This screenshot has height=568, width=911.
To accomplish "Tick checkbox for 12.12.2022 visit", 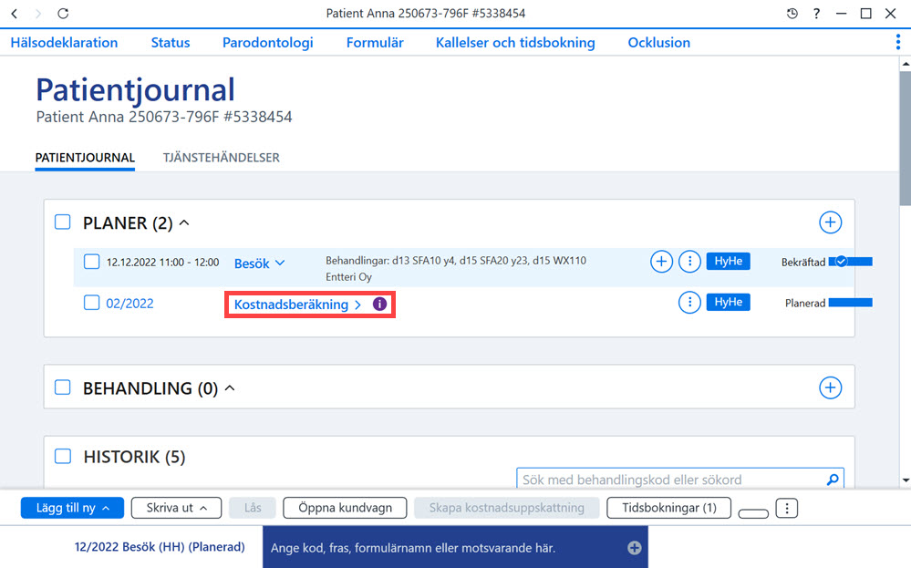I will [91, 262].
